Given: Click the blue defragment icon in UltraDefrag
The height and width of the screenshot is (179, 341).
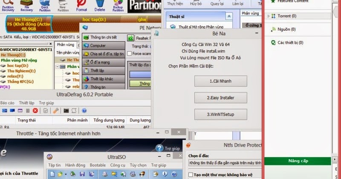Looking at the screenshot, I should click(12, 111).
